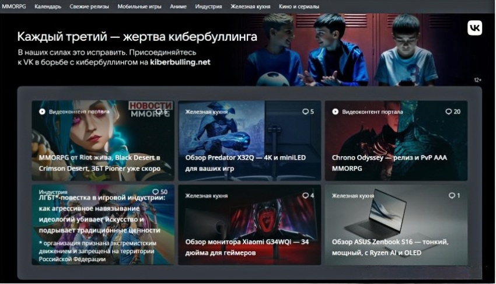The height and width of the screenshot is (284, 496).
Task: Click comment icon showing 50 on Индустрия card
Action: tap(155, 192)
